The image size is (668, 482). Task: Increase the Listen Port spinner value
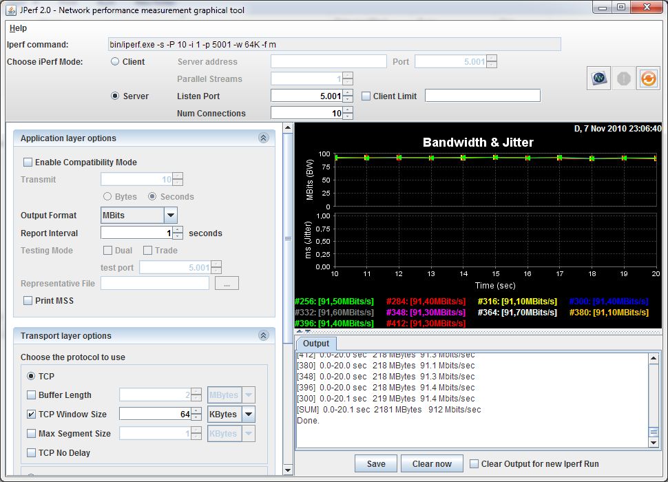pos(348,93)
